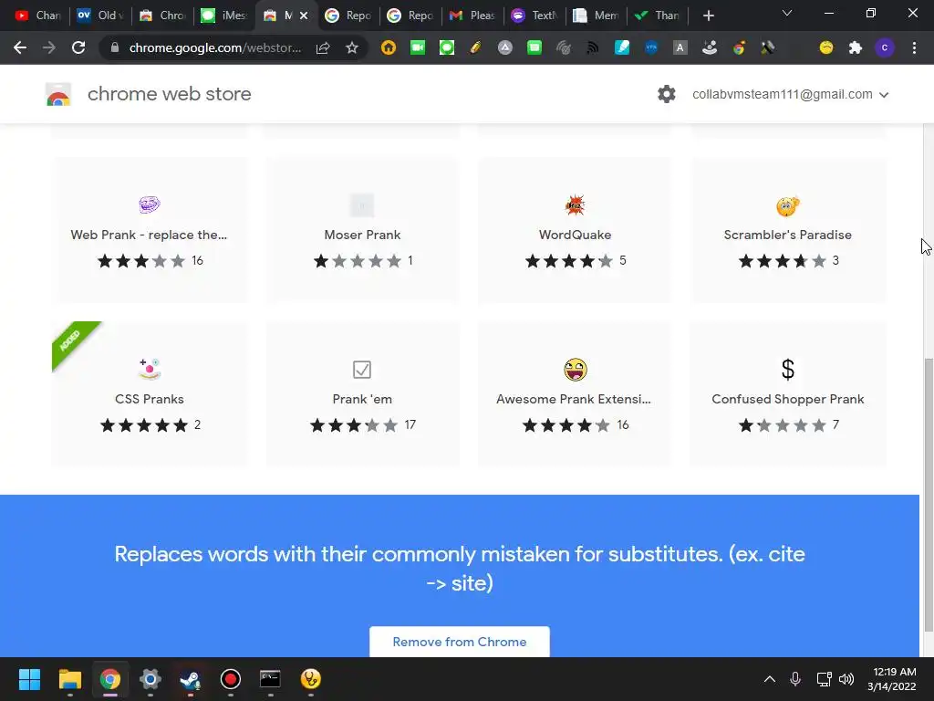Expand the collabvmsteam111@gmail.com account dropdown
934x701 pixels.
coord(791,94)
